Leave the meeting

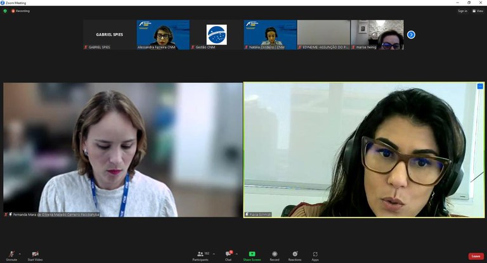476,256
